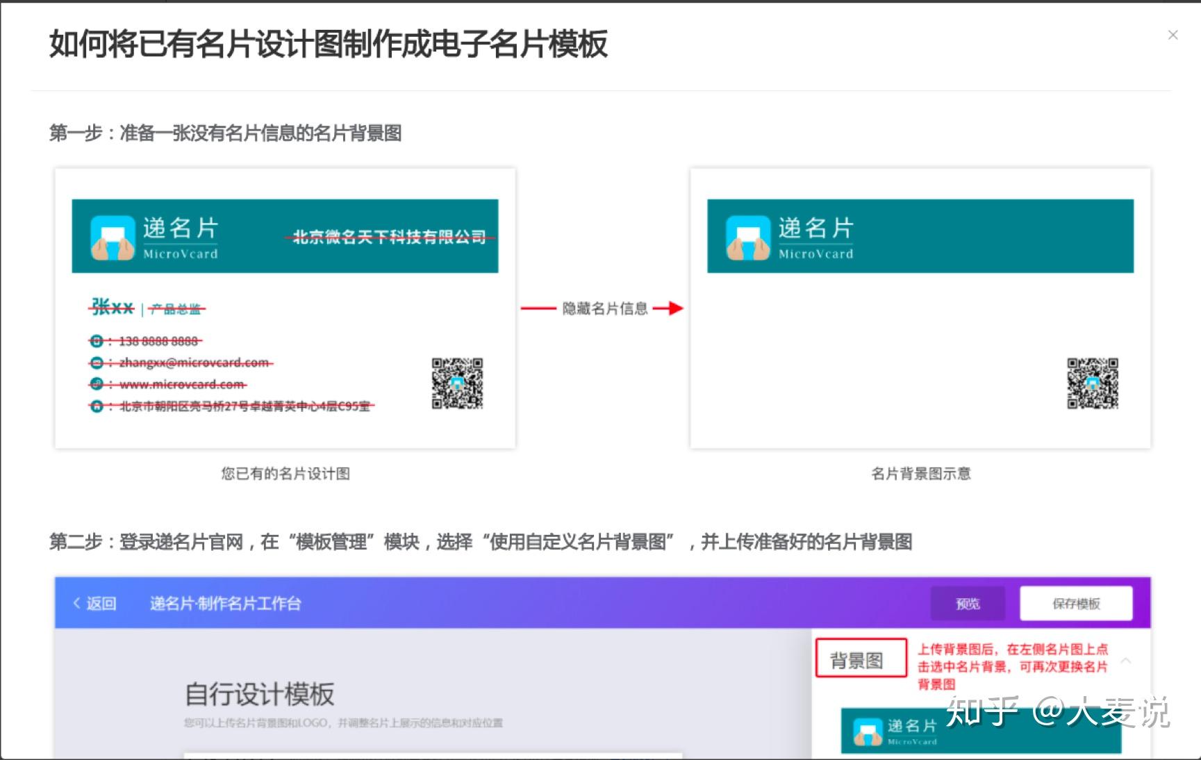This screenshot has width=1201, height=760.
Task: Click the 返回 back link
Action: tap(94, 603)
